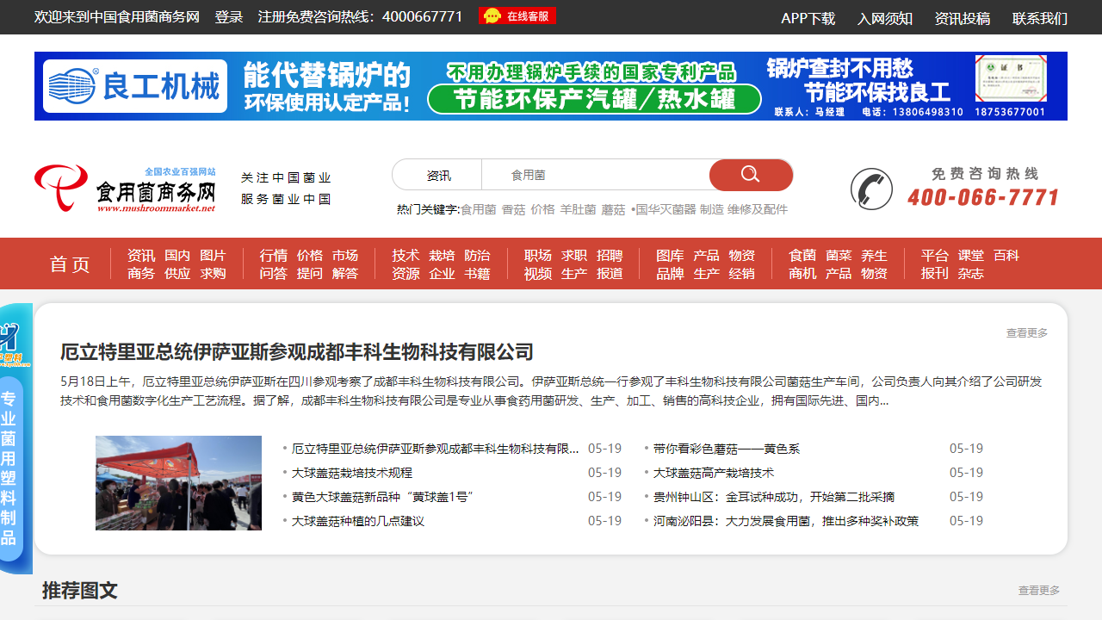Open the 食用菌商务网 site logo
Screen dimensions: 1102x620
(x=126, y=189)
